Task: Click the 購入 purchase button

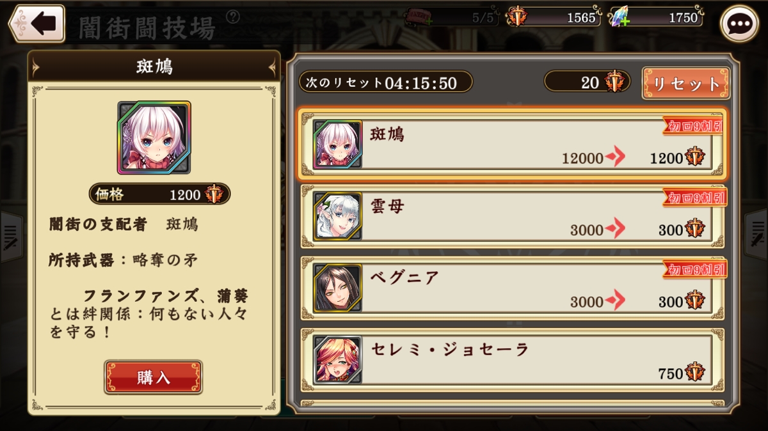Action: pyautogui.click(x=154, y=377)
